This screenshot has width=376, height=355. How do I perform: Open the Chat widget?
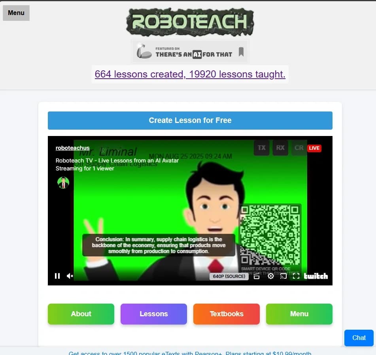pyautogui.click(x=359, y=338)
